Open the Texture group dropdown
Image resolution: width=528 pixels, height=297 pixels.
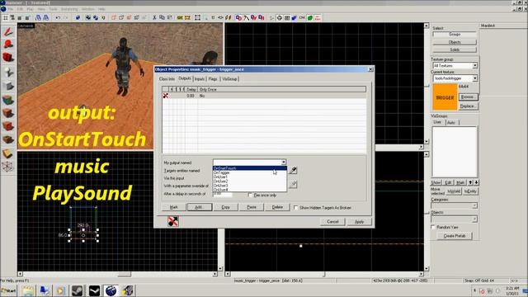coord(475,65)
